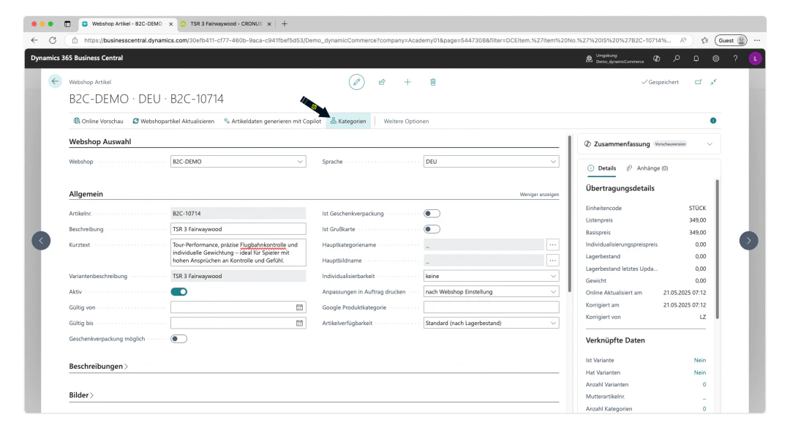Collapse the Zusammenfassung panel chevron
This screenshot has width=790, height=445.
coord(710,144)
